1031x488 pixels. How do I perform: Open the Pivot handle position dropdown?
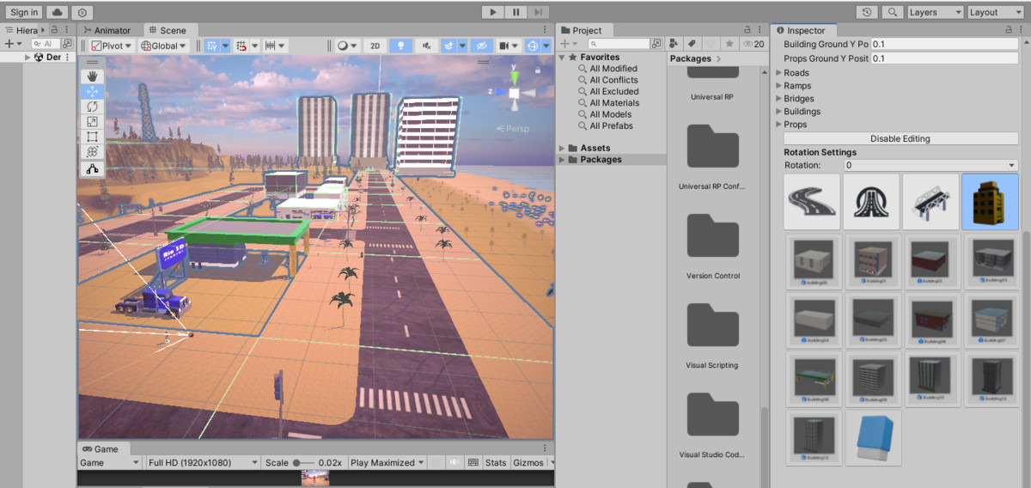click(113, 46)
